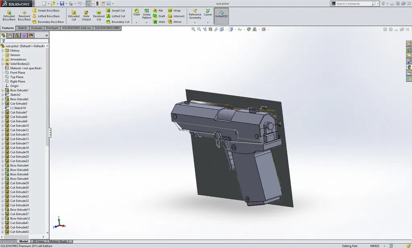Switch to the ConfigurationManager tab icon
Viewport: 412px width, 248px height.
tap(17, 36)
